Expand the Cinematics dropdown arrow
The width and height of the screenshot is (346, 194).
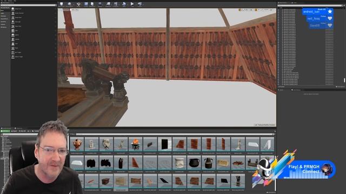click(x=119, y=4)
